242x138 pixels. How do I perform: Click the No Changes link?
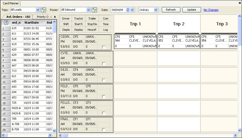[x=211, y=10]
